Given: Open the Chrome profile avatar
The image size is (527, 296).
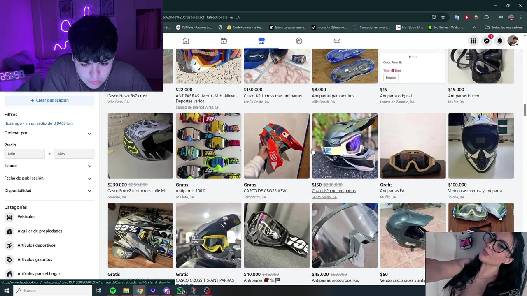Looking at the screenshot, I should [511, 17].
